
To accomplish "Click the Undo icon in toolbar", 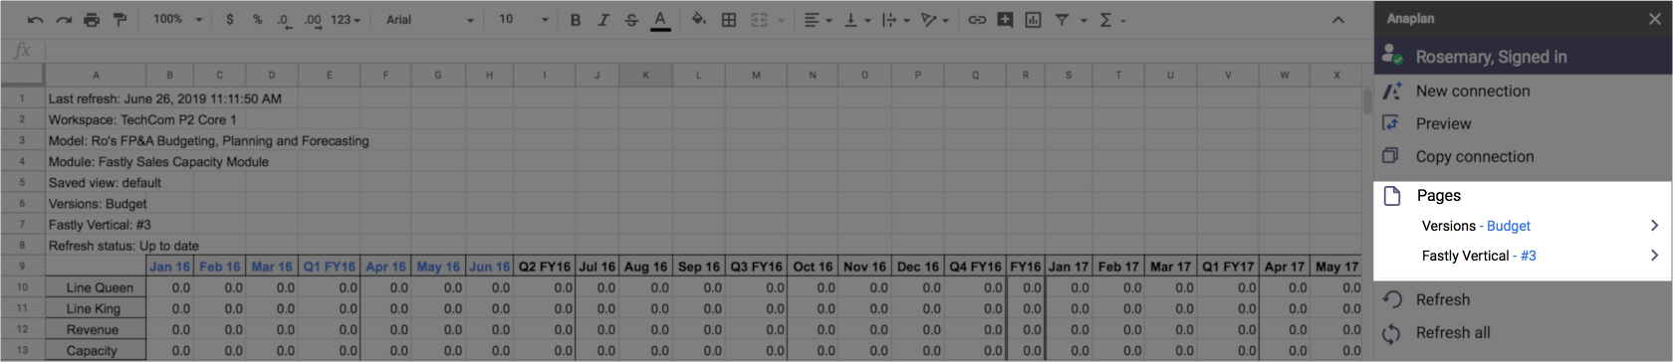I will point(36,20).
